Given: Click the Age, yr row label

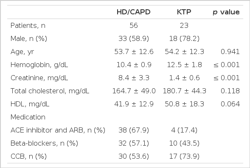Looking at the screenshot, I should click(22, 52).
